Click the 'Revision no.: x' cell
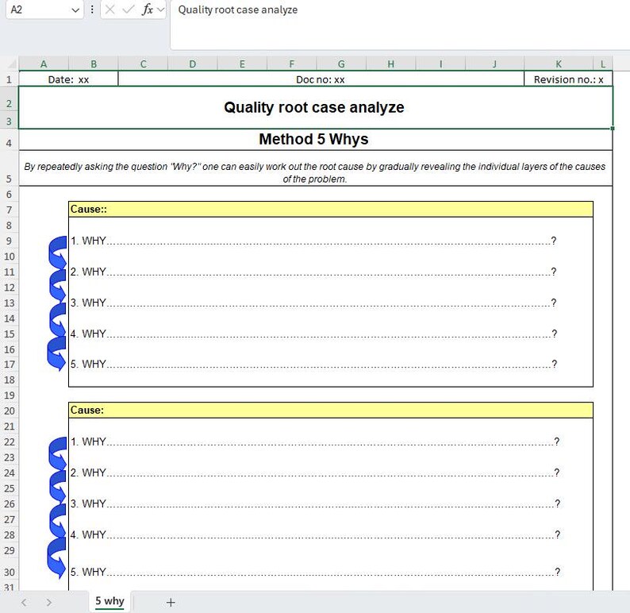The image size is (630, 613). pos(568,79)
